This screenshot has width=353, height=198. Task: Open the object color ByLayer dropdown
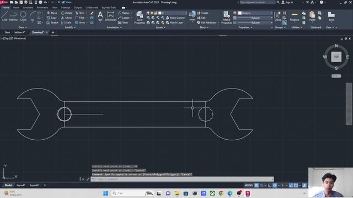255,13
